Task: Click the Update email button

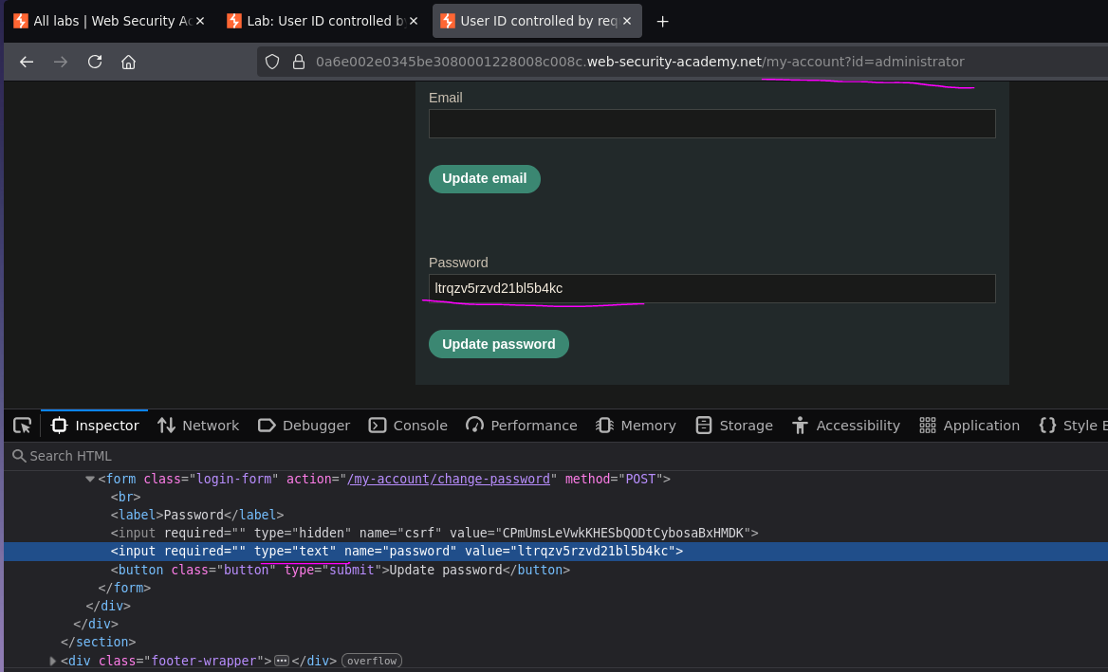Action: click(484, 178)
